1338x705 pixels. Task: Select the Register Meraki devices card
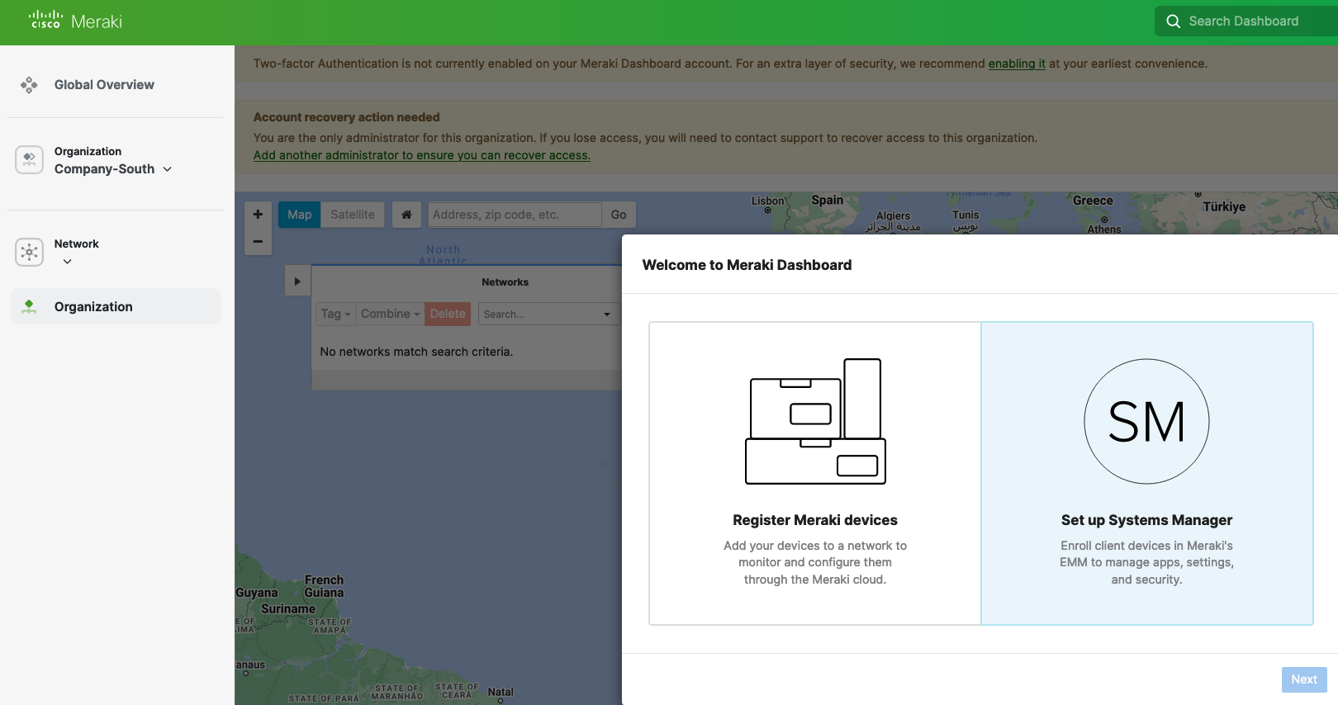tap(815, 473)
